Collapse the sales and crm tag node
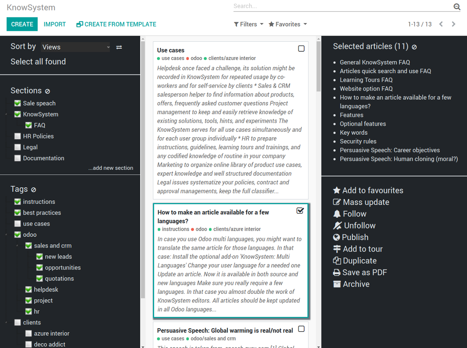The width and height of the screenshot is (467, 348). (x=17, y=246)
